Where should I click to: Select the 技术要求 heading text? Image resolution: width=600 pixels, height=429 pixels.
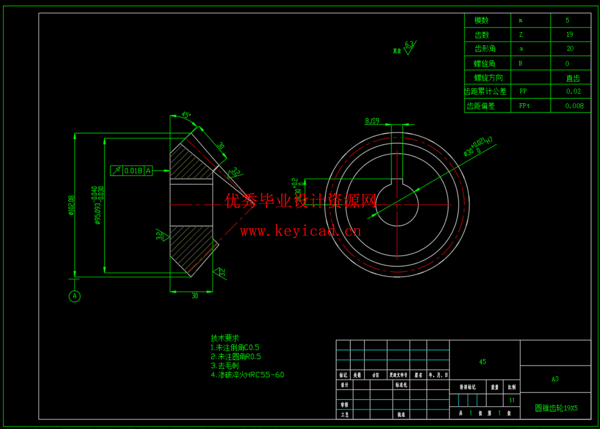(x=225, y=338)
